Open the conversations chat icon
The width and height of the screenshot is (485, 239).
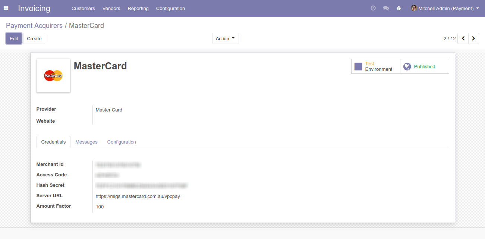tap(386, 8)
